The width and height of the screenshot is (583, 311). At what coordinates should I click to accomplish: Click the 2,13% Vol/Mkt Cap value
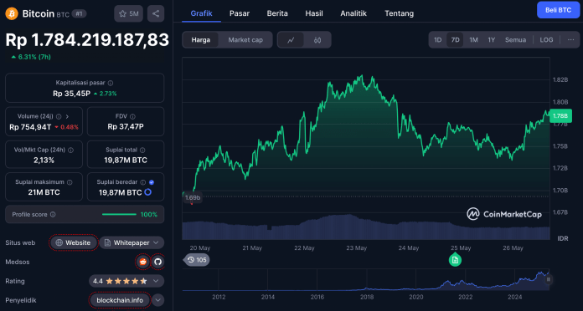click(x=44, y=161)
